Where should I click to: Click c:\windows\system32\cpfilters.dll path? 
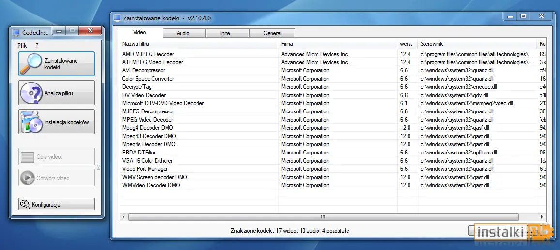(x=458, y=153)
